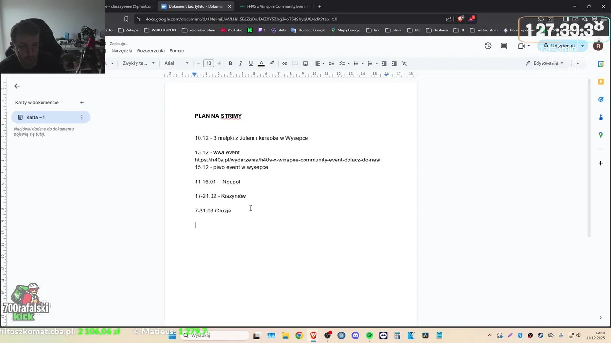Click the add comment icon in the toolbar

point(295,63)
